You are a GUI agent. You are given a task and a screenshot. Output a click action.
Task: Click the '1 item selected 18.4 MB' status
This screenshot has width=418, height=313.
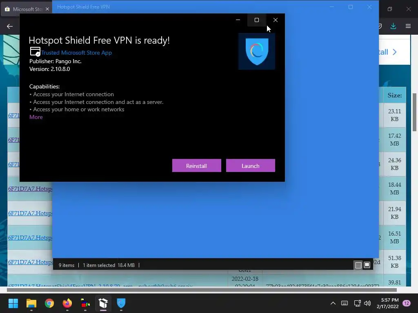point(109,265)
